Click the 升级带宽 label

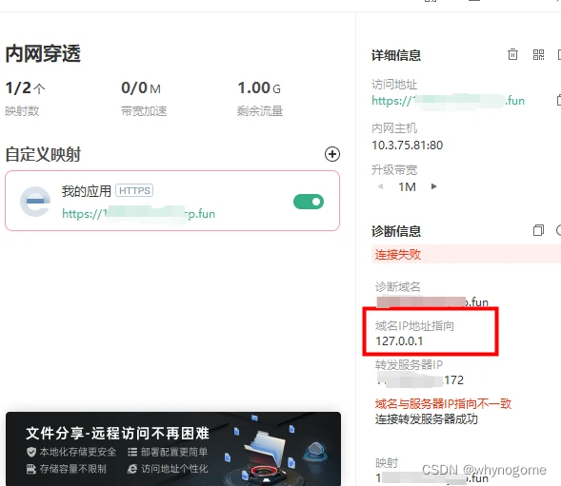(394, 169)
